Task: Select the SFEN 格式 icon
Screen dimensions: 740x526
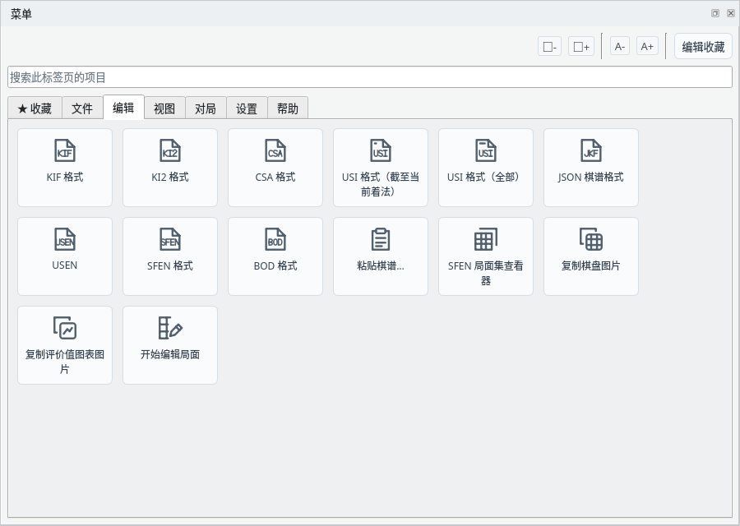Action: pyautogui.click(x=170, y=239)
